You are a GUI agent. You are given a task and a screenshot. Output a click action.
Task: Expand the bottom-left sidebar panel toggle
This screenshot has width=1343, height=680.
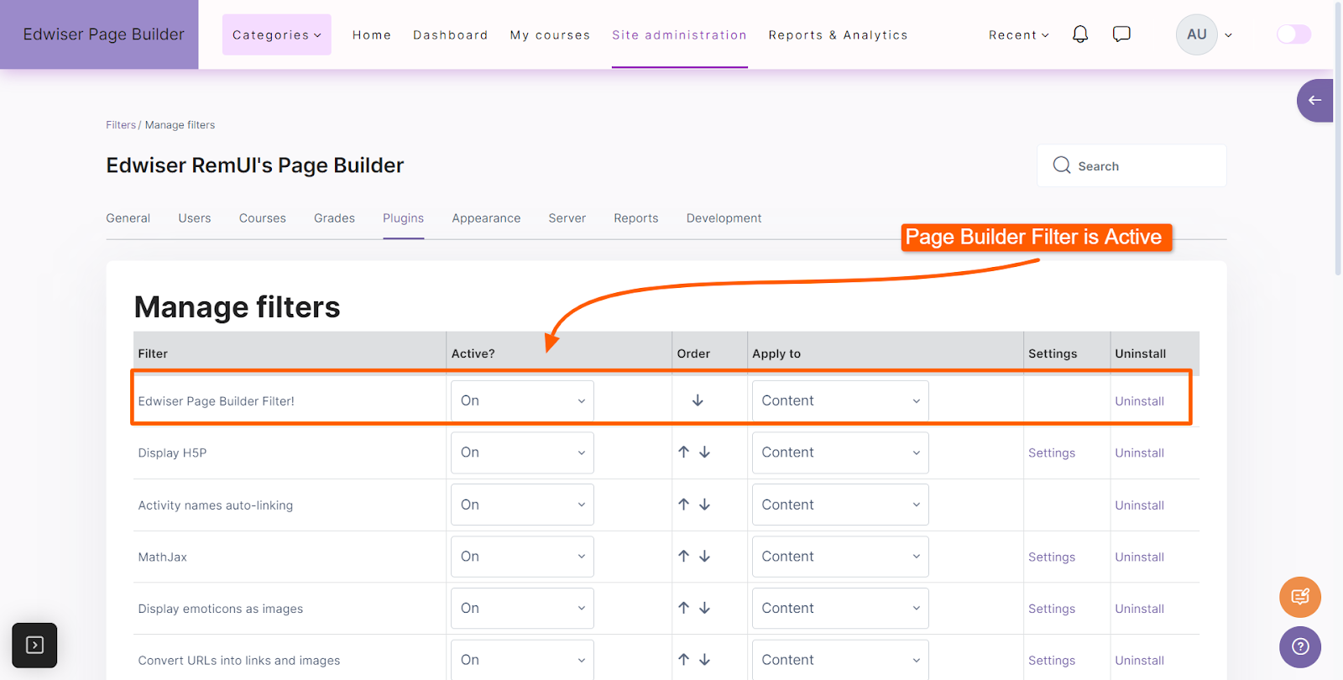pos(34,645)
